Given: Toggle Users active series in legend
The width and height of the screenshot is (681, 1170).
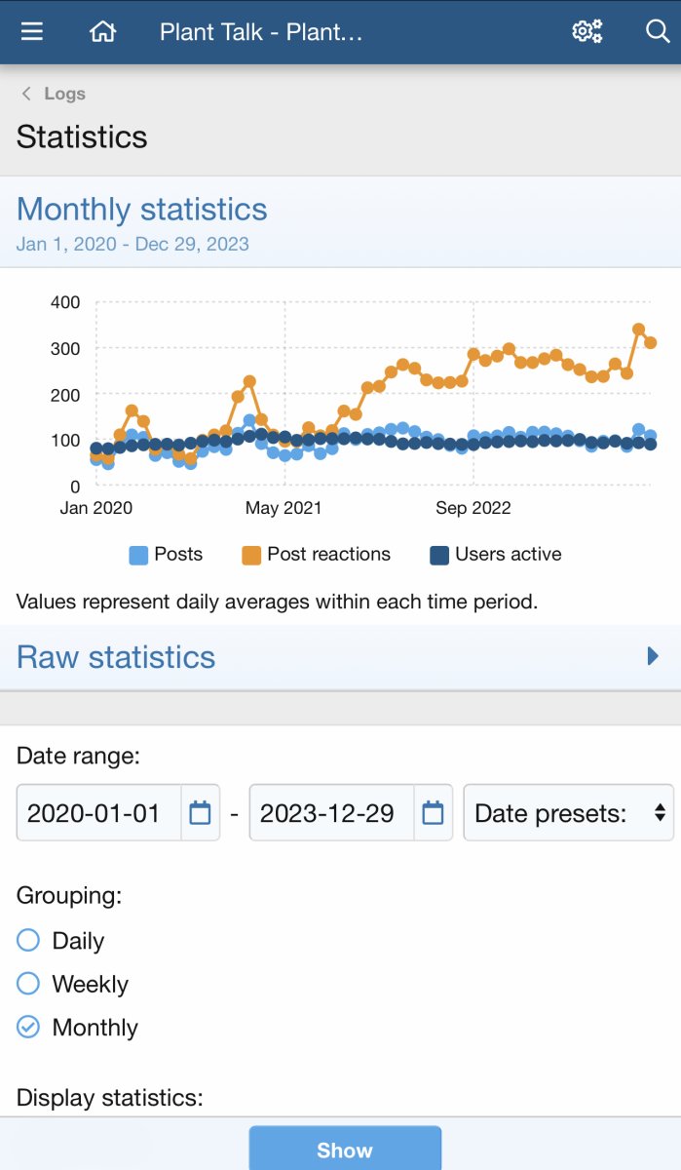Looking at the screenshot, I should [x=495, y=555].
